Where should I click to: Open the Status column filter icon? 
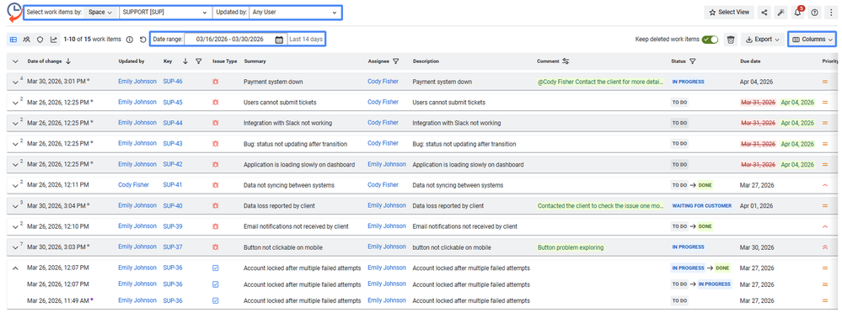(693, 61)
